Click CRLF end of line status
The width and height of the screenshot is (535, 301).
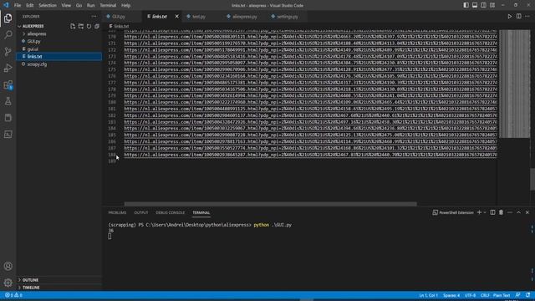point(485,295)
